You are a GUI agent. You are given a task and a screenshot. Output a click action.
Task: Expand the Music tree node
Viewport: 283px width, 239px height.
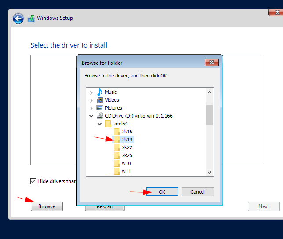click(x=91, y=92)
